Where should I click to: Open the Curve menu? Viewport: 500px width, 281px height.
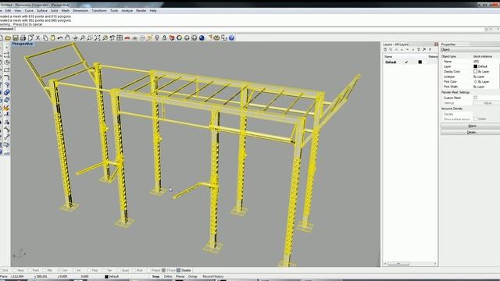(29, 10)
